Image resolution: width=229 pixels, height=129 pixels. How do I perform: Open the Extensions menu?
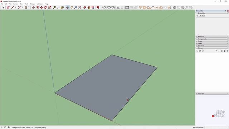[x=40, y=4]
